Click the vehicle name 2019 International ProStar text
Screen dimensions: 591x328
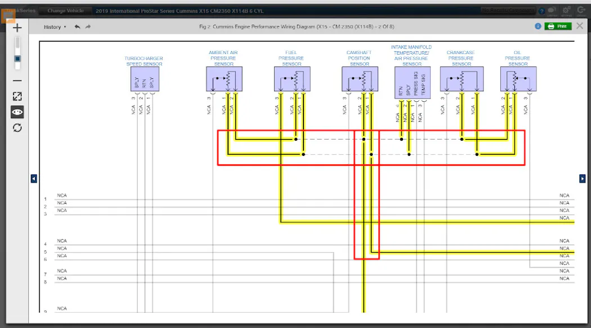click(180, 11)
